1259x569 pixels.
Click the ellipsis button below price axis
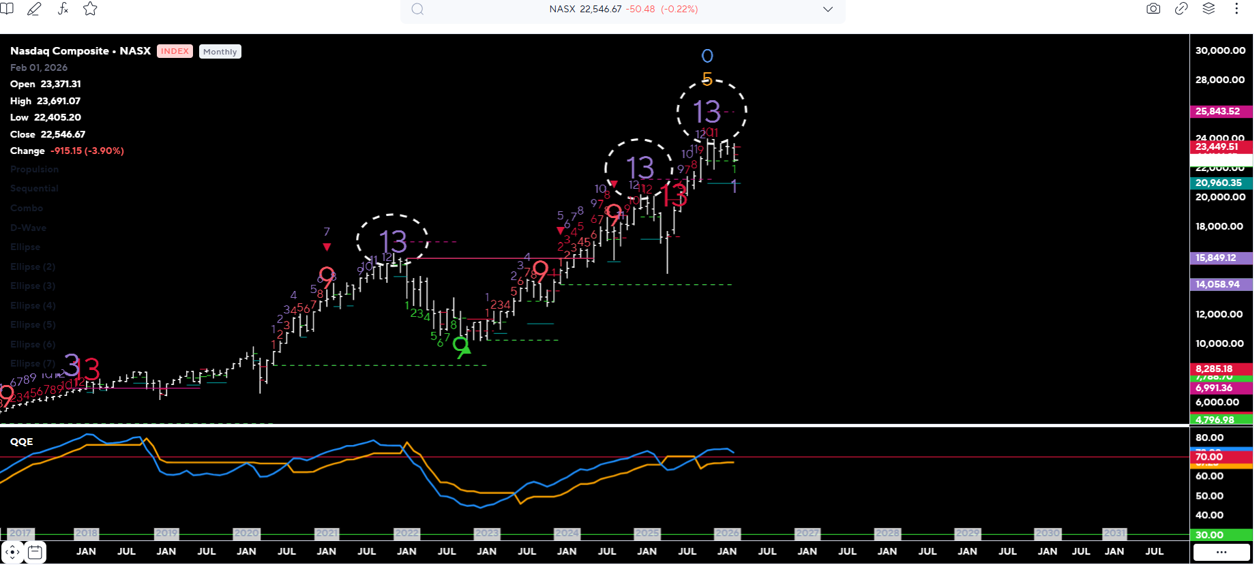1221,552
